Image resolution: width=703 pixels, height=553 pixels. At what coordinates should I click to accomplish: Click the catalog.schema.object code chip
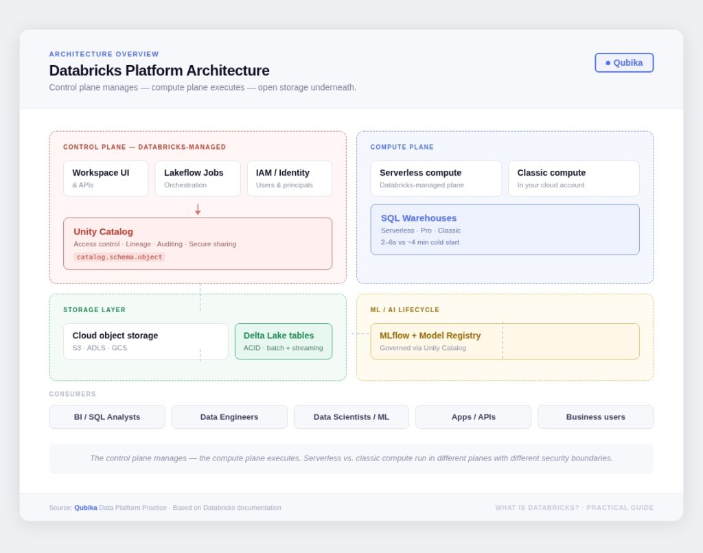[x=119, y=257]
